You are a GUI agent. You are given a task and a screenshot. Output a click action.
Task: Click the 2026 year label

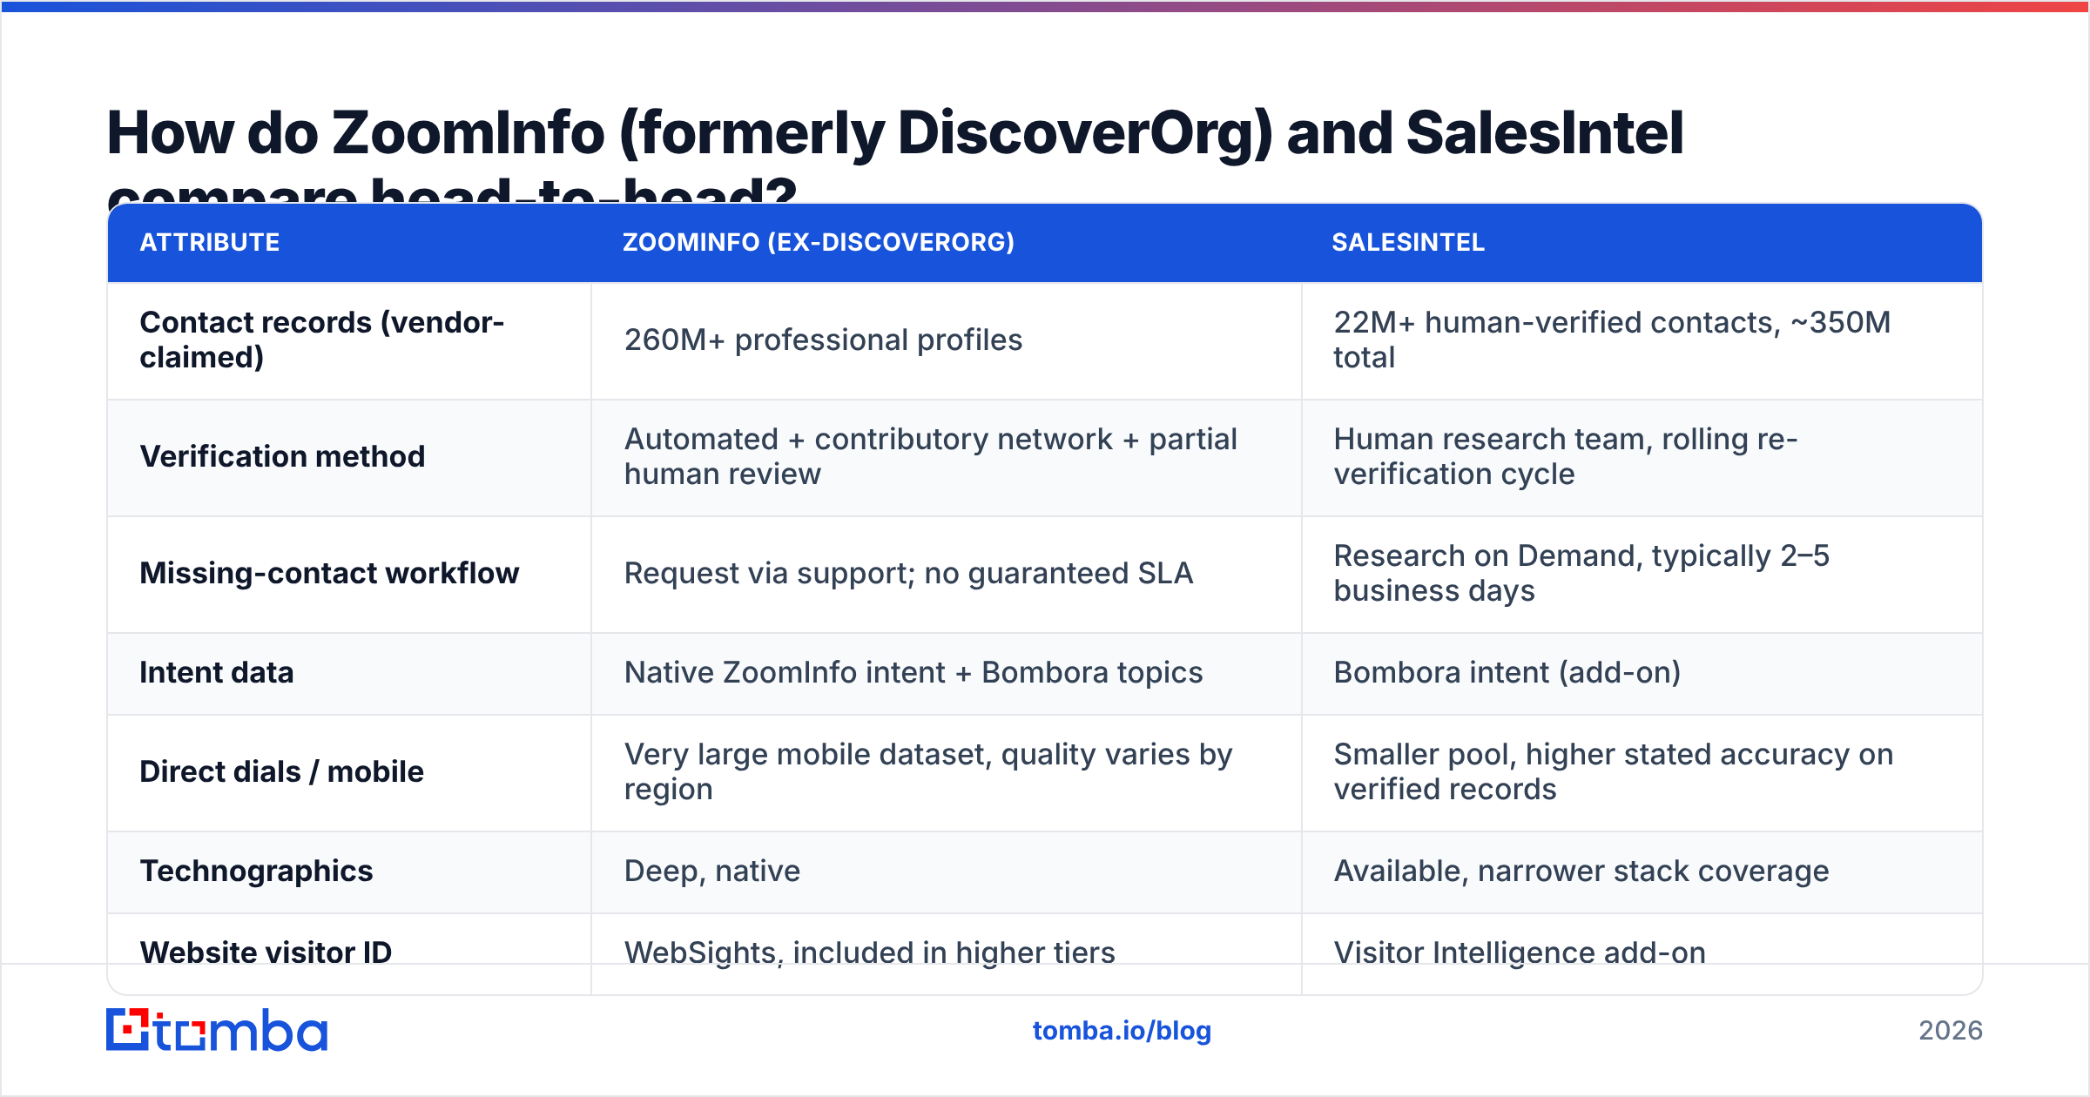click(1951, 1031)
